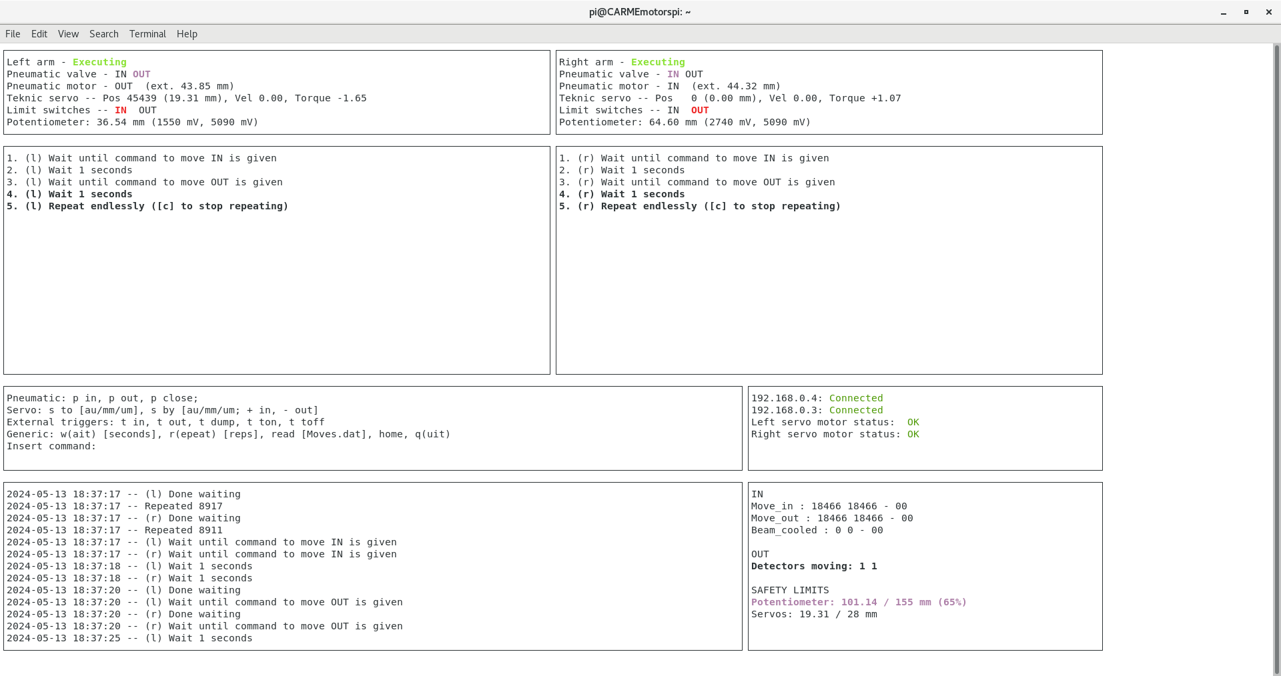Open the File menu
The height and width of the screenshot is (676, 1281).
[x=13, y=34]
